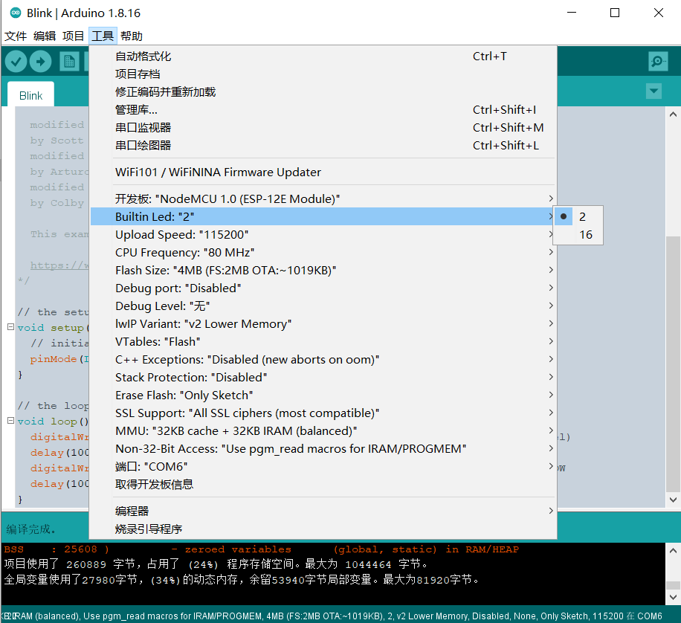Screen dimensions: 681x623
Task: Open the Serial Monitor magnifier icon
Action: [658, 61]
